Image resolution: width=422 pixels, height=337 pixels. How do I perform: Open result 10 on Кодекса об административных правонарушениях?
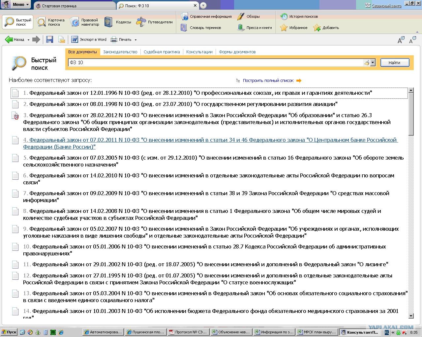click(204, 250)
